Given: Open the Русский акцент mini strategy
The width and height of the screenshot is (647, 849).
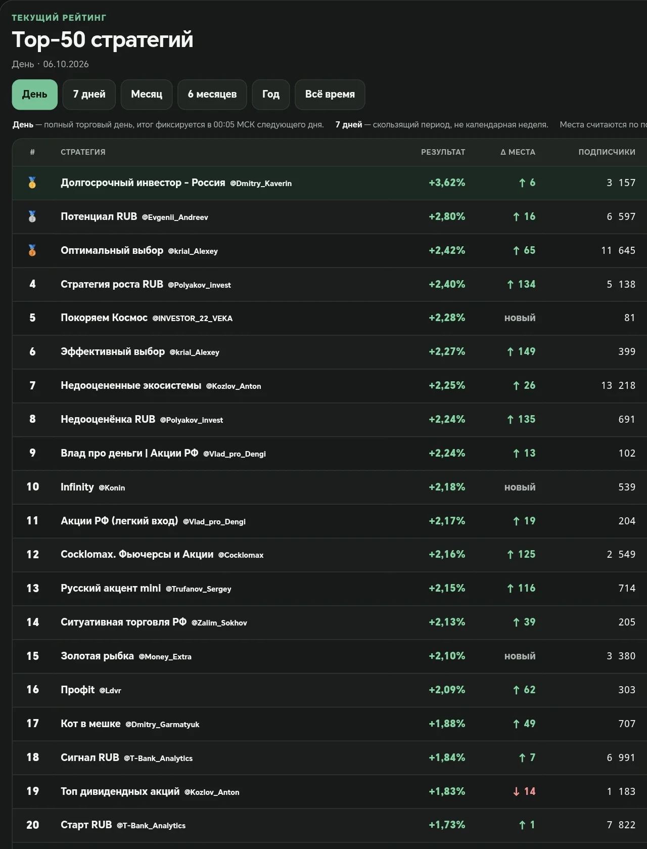Looking at the screenshot, I should (x=111, y=588).
